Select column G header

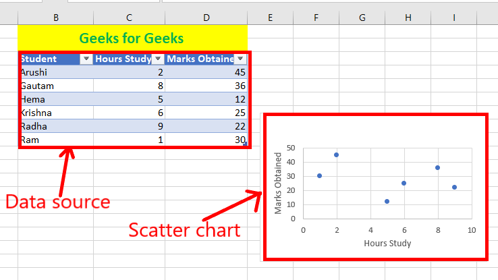(362, 18)
